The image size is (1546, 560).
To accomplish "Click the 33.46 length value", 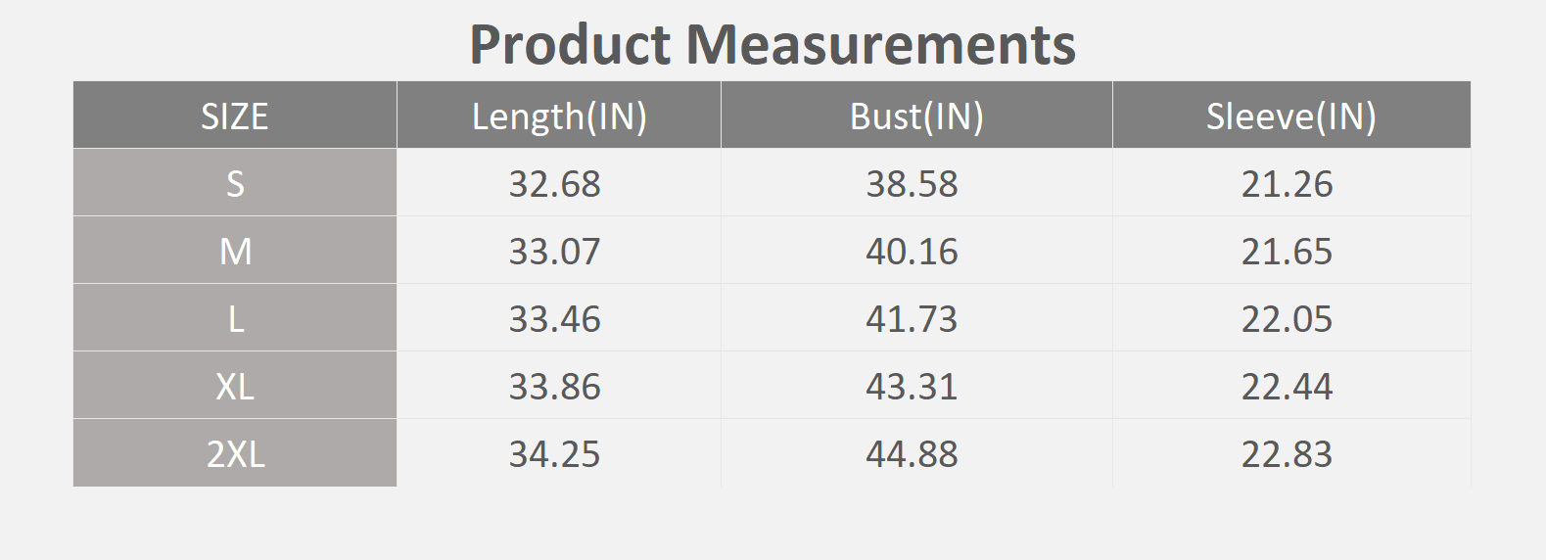I will (x=554, y=319).
